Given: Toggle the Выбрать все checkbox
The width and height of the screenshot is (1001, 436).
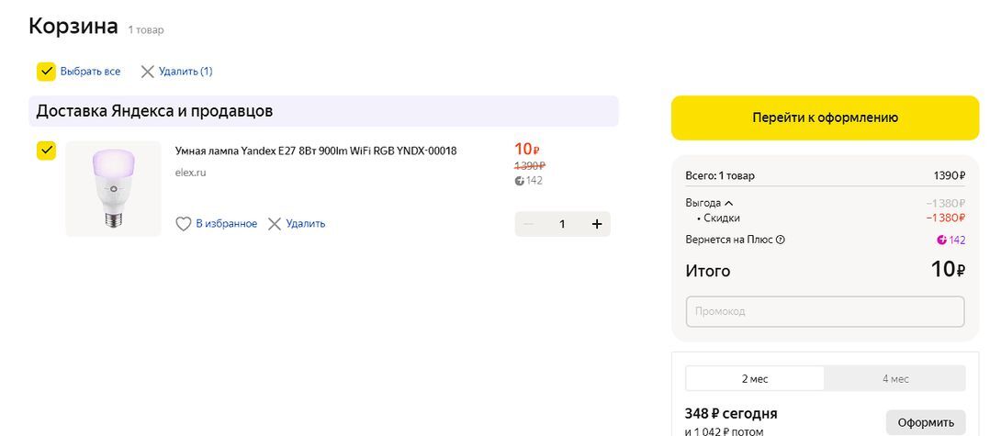Looking at the screenshot, I should point(46,72).
